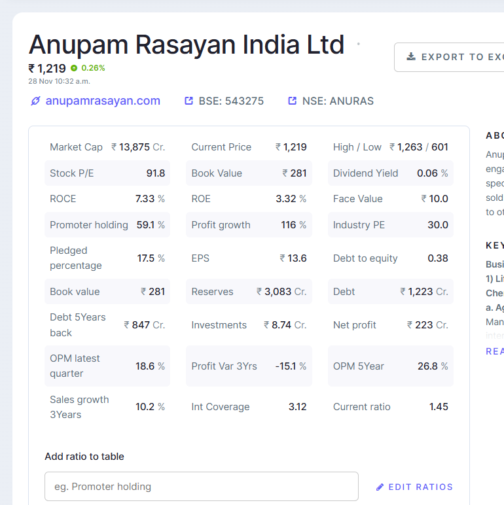Image resolution: width=504 pixels, height=505 pixels.
Task: Click the Reserves value 3,083 Cr.
Action: [x=281, y=292]
